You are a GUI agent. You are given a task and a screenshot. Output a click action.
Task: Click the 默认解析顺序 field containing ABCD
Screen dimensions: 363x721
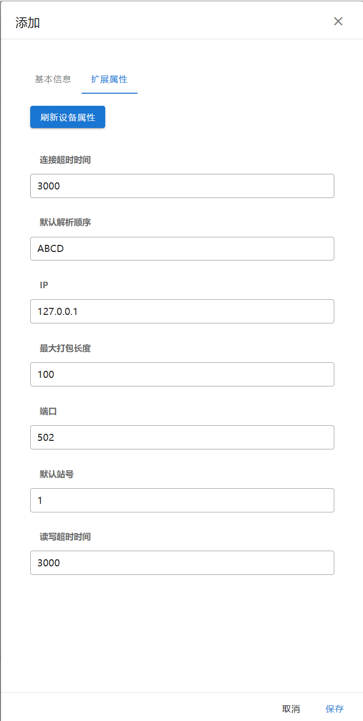coord(182,249)
